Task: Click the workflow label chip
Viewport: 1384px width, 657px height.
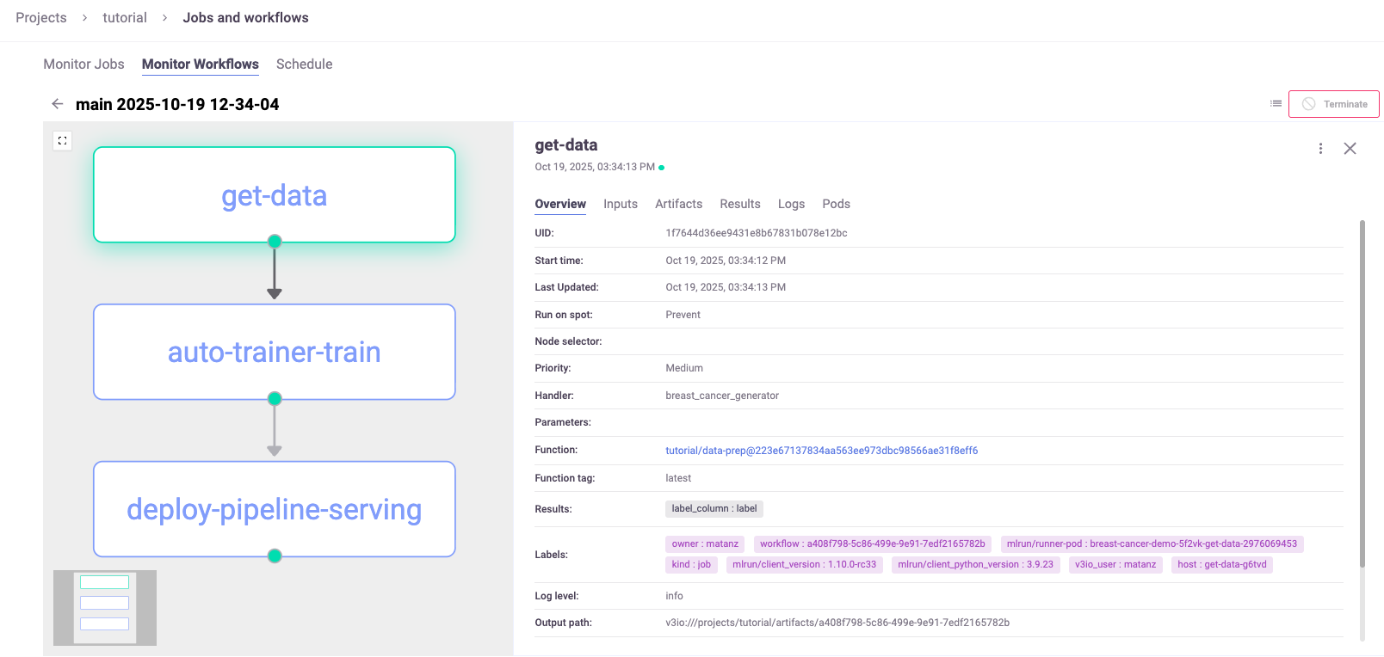Action: click(x=872, y=544)
